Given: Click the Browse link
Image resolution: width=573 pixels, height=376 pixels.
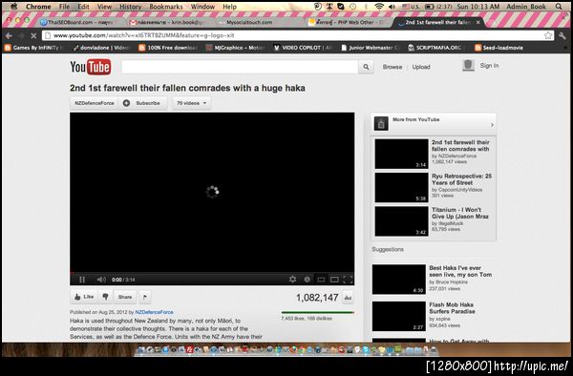Looking at the screenshot, I should 393,67.
